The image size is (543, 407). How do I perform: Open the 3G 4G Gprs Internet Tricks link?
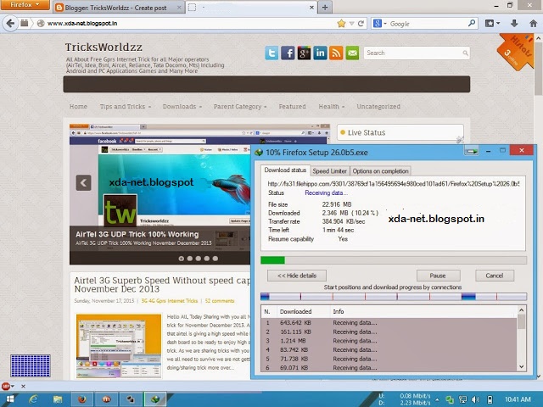point(170,301)
